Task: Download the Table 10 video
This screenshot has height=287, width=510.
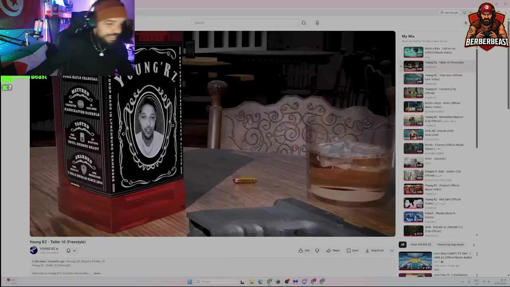Action: (375, 251)
